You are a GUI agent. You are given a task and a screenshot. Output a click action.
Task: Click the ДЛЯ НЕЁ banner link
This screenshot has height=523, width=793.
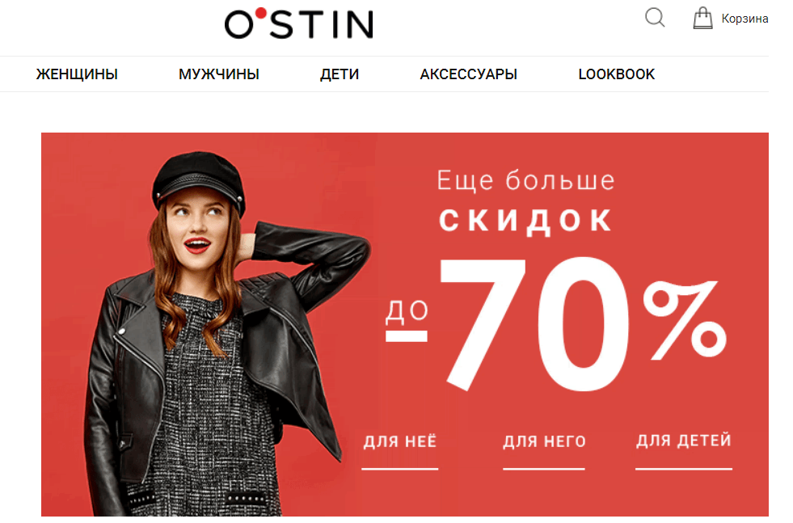[400, 441]
